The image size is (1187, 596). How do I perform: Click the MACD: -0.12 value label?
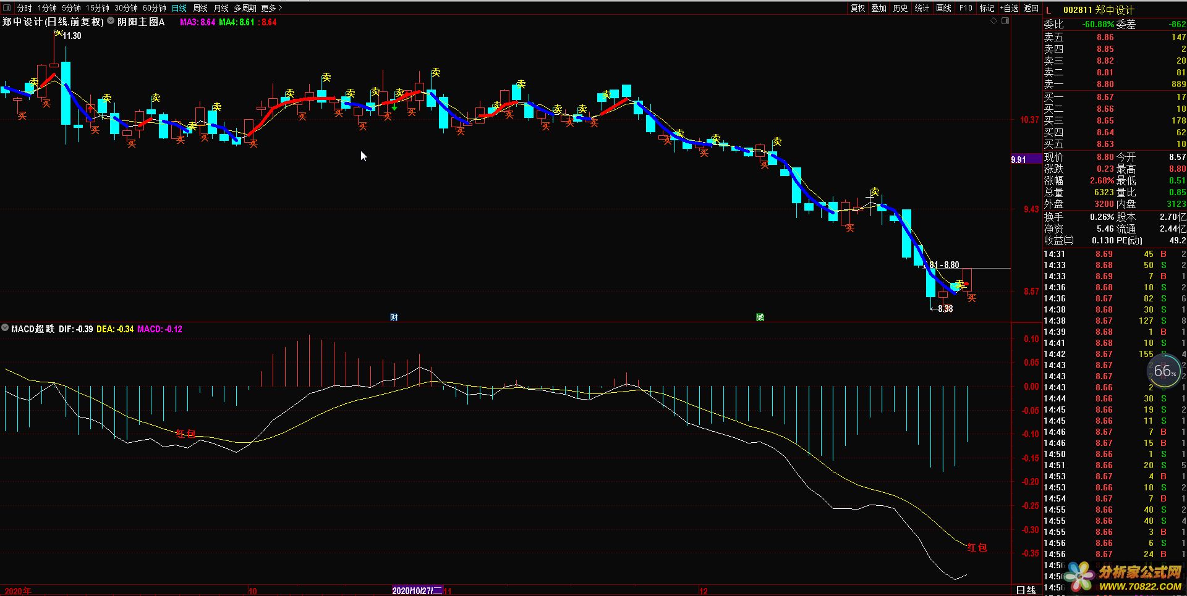coord(160,329)
